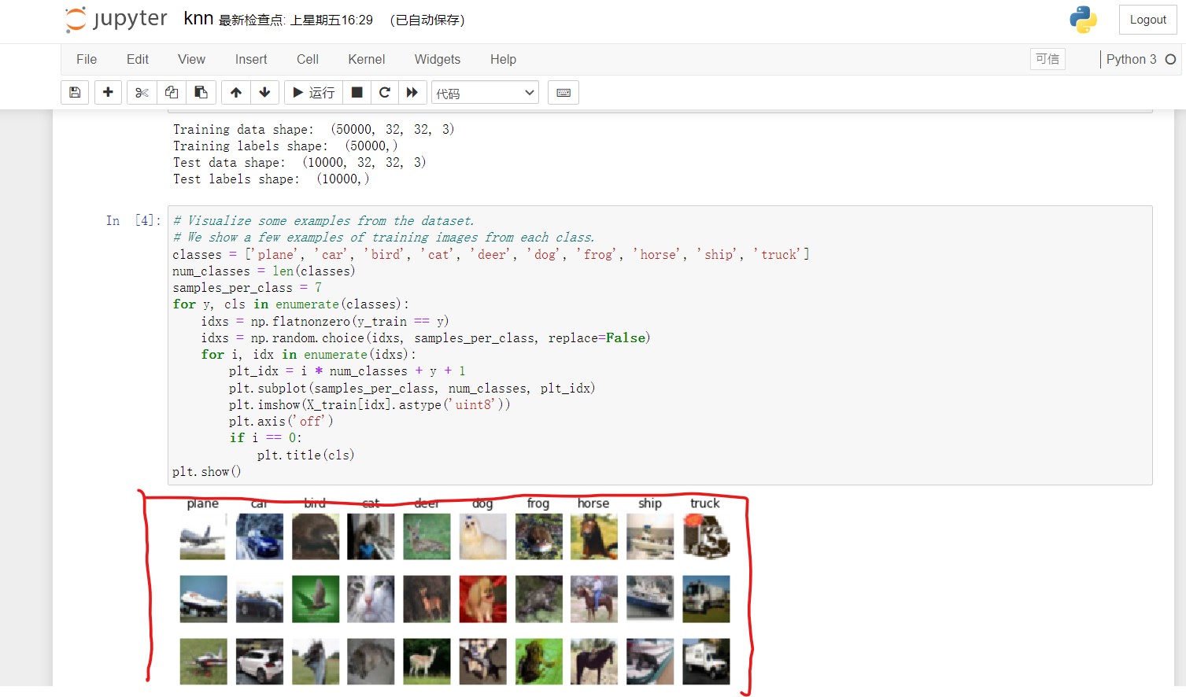Click the Jupyter logo to go home
Viewport: 1186px width, 697px height.
116,20
